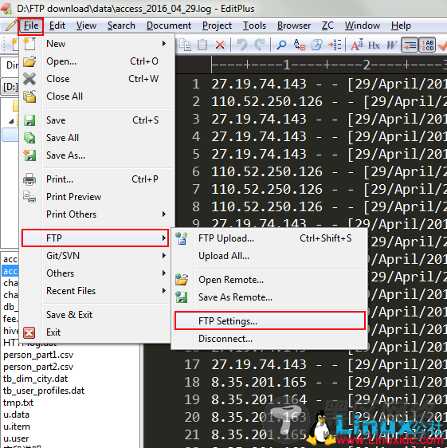
Task: Click the pencil icon left of File menu
Action: pyautogui.click(x=11, y=26)
